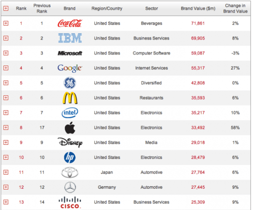Click the McDonald's golden arches logo

point(70,98)
